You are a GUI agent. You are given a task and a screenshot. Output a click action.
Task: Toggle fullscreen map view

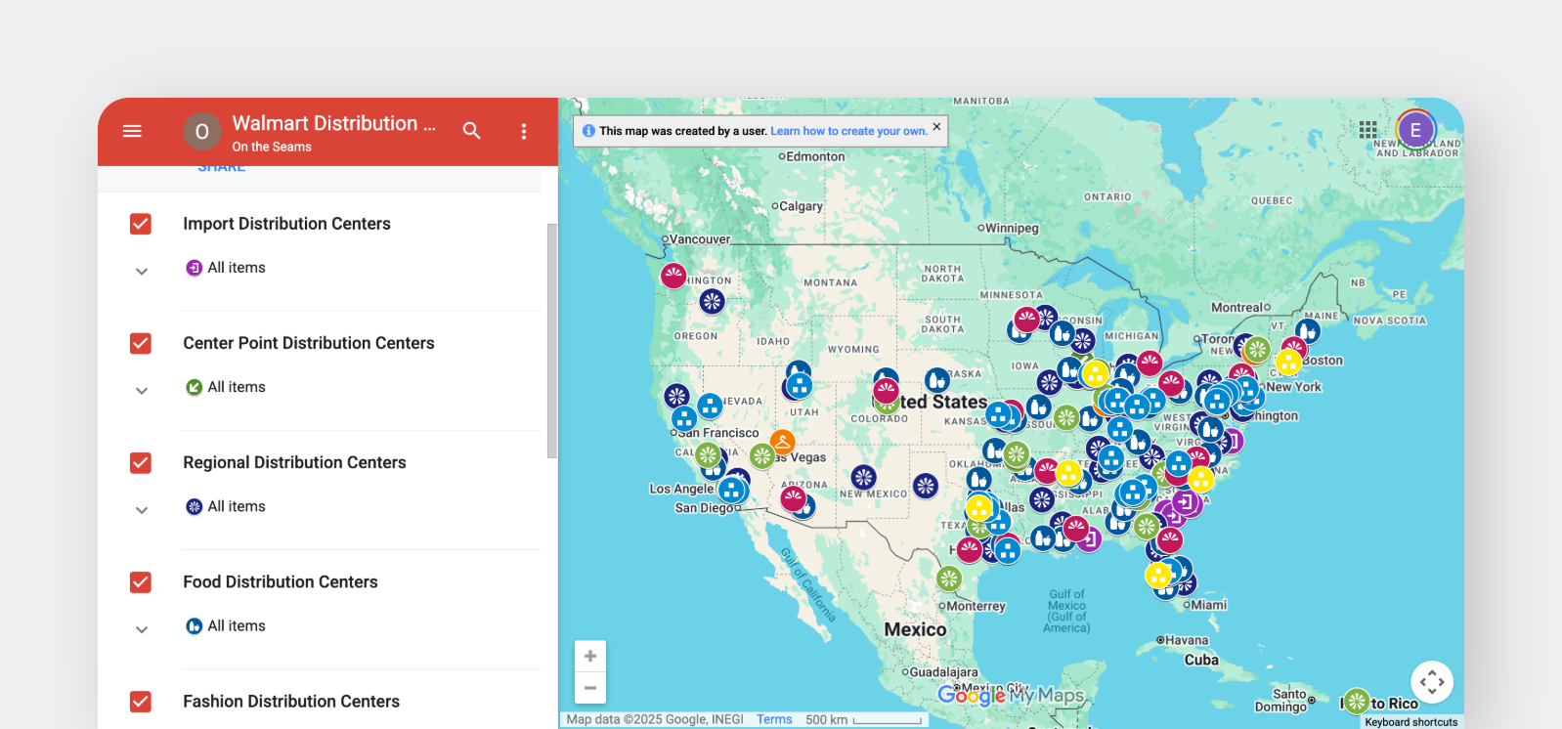pos(1432,682)
